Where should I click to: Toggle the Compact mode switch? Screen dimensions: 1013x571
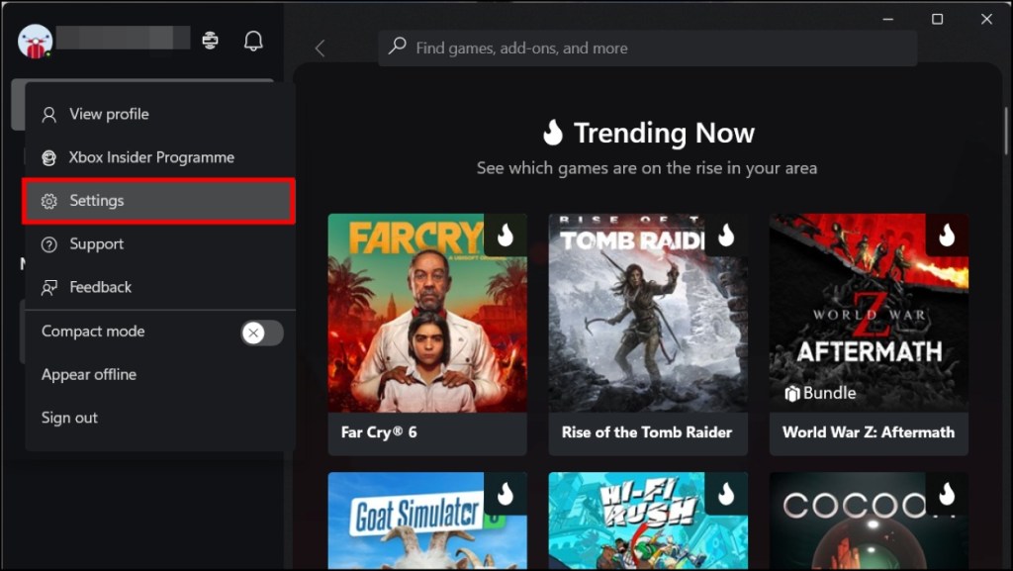(262, 333)
